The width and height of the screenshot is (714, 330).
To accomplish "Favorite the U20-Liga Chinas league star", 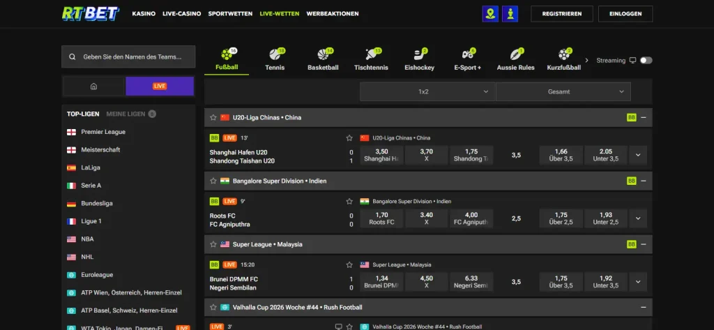I will click(x=213, y=118).
